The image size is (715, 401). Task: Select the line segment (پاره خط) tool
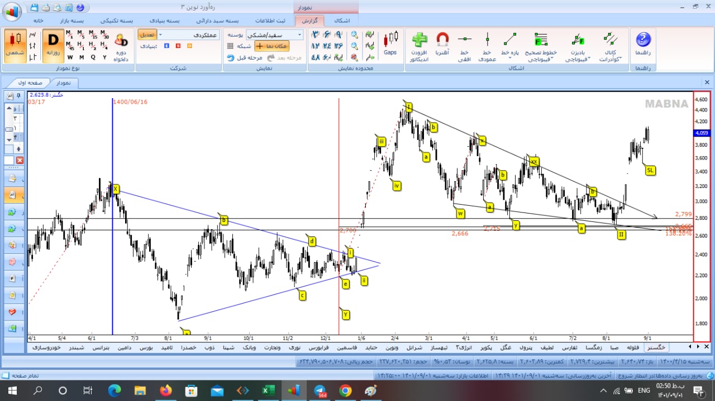[509, 45]
